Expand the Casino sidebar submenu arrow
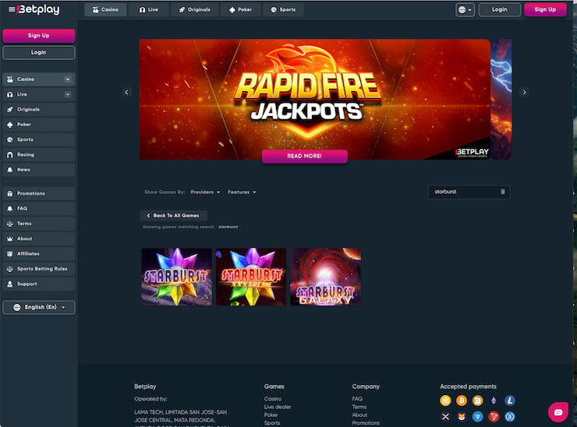577x427 pixels. click(x=67, y=79)
